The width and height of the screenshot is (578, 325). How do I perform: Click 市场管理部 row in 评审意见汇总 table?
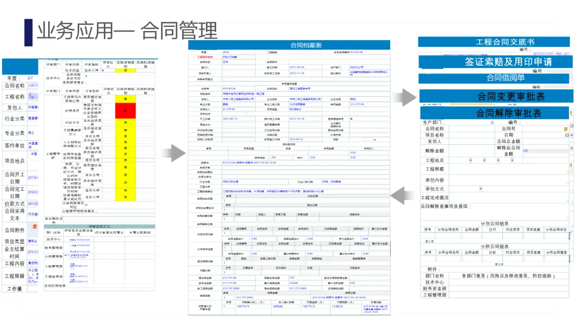(x=100, y=256)
